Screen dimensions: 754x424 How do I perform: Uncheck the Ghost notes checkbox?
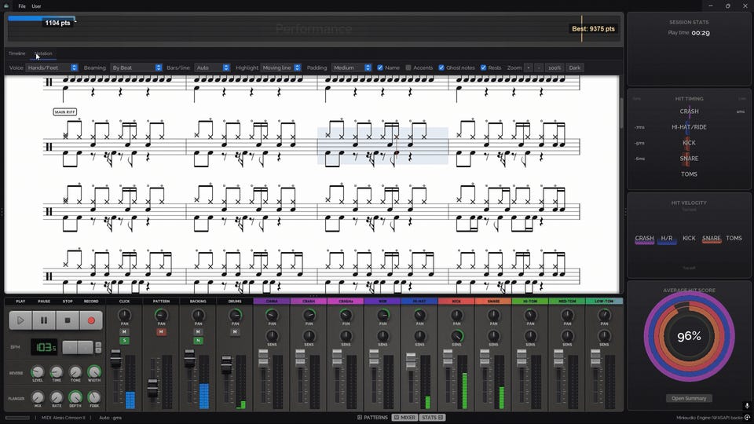(x=441, y=68)
